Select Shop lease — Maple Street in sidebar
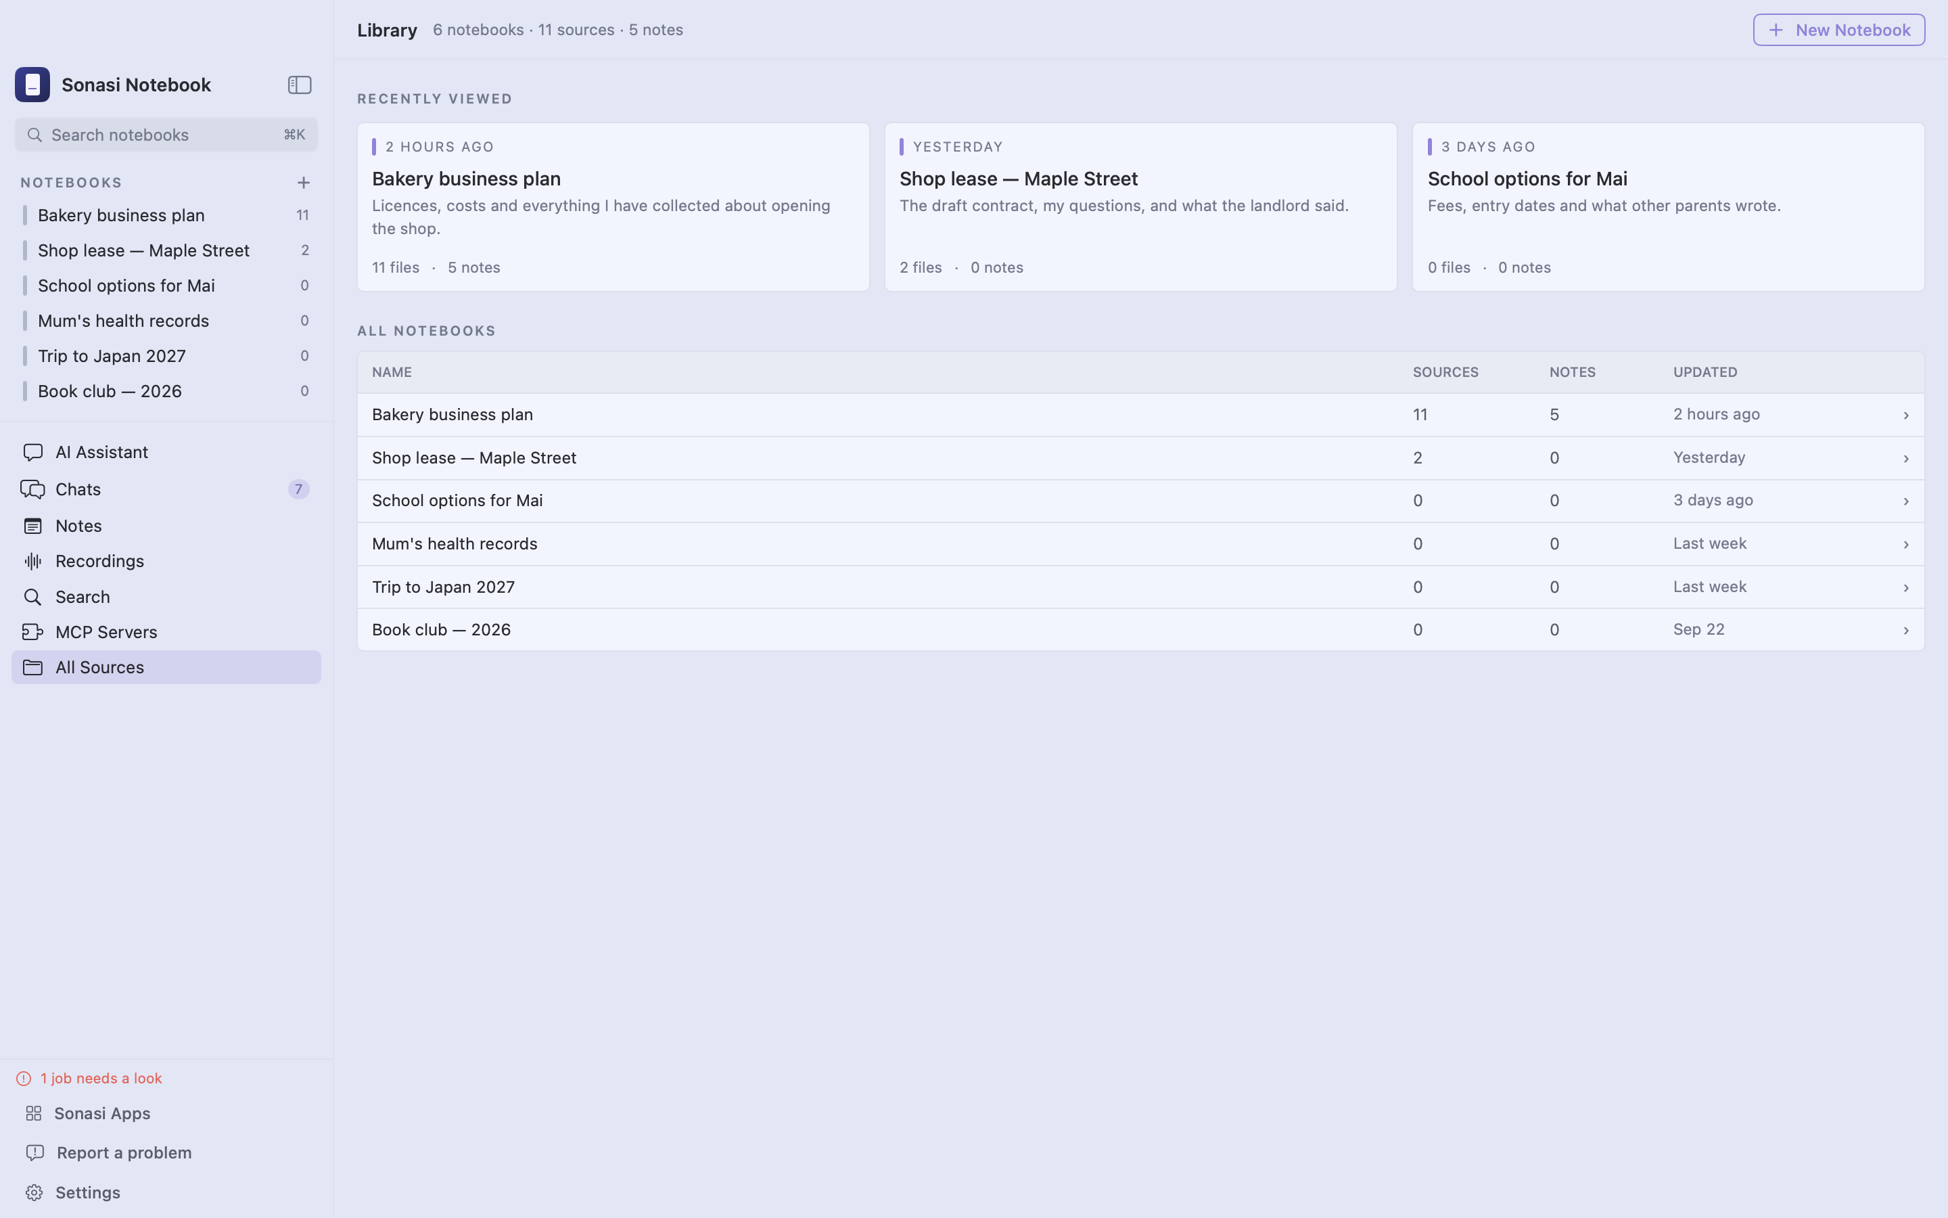 click(166, 250)
